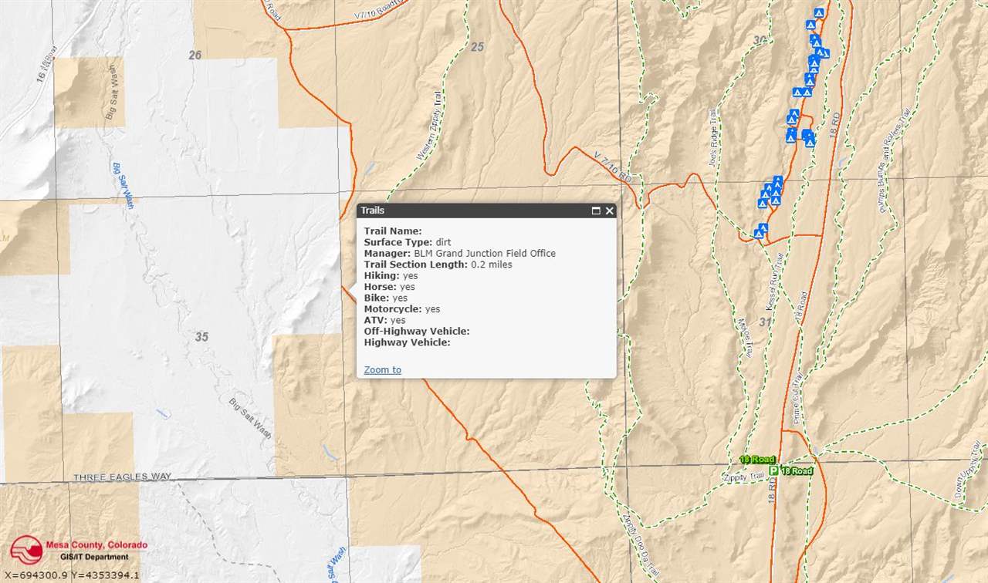Click the Mesa County Colorado logo
This screenshot has height=583, width=988.
[77, 551]
